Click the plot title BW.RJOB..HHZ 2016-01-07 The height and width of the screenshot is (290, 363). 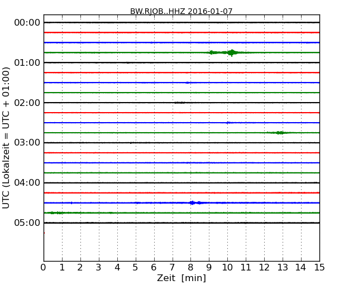[181, 11]
